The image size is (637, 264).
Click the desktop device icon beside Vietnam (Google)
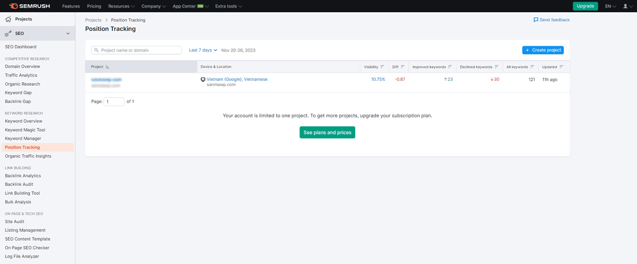(x=203, y=79)
